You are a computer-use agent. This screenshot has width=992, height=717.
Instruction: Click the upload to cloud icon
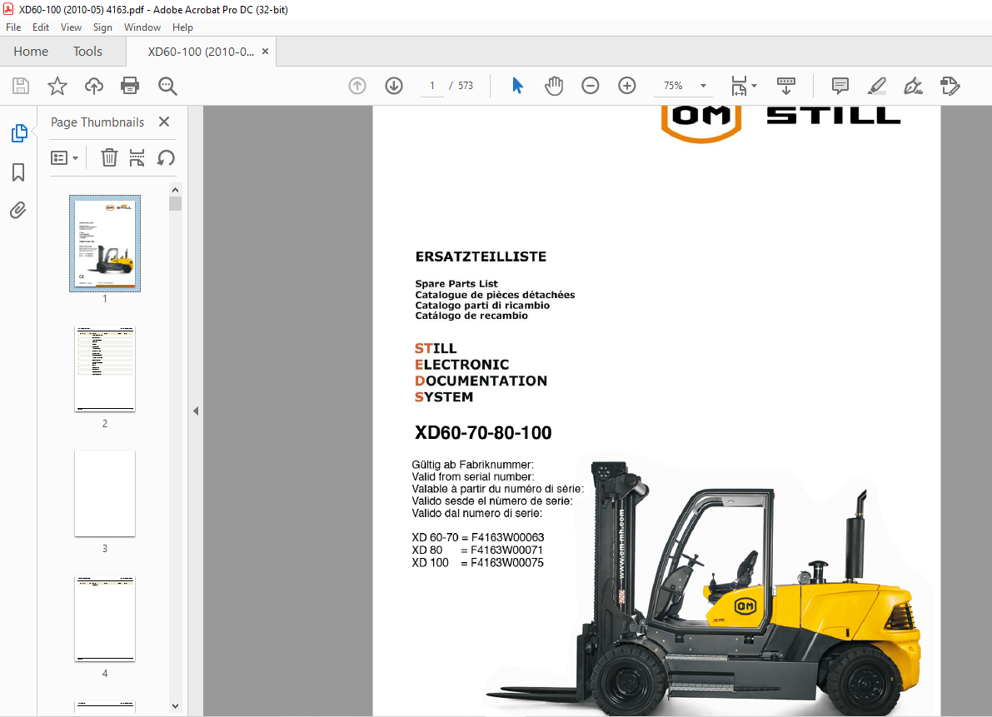click(93, 85)
